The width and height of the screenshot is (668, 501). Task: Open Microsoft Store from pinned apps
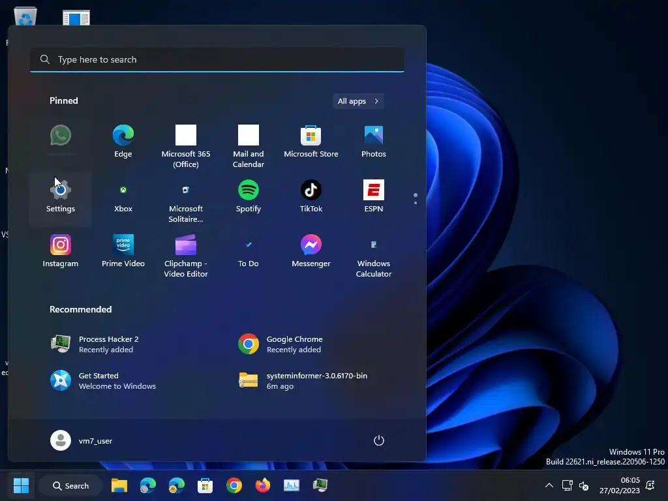311,142
